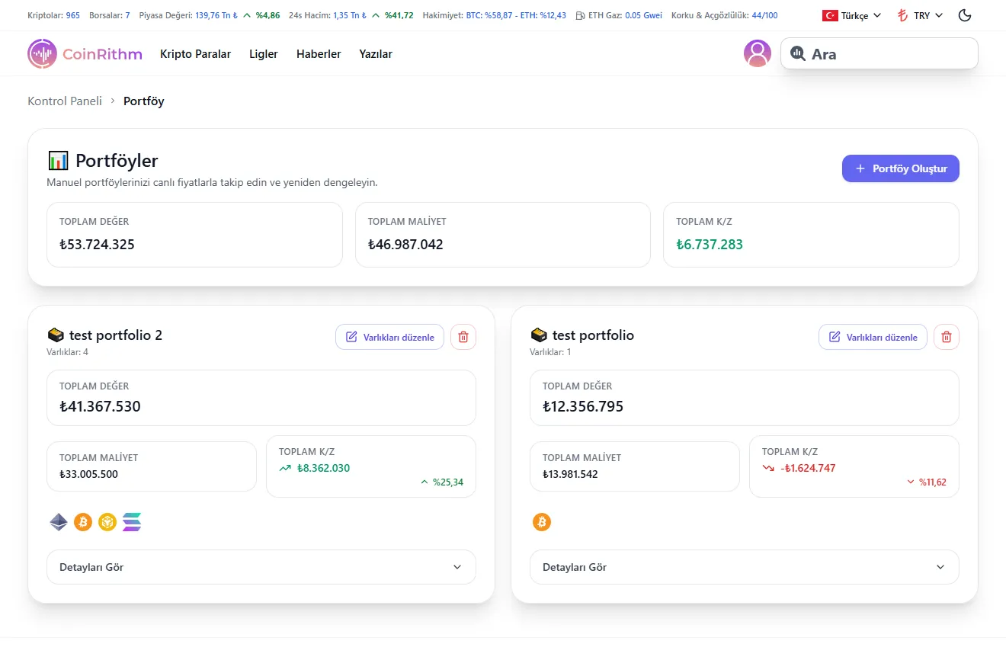Open the user profile avatar
The image size is (1006, 660).
[757, 53]
